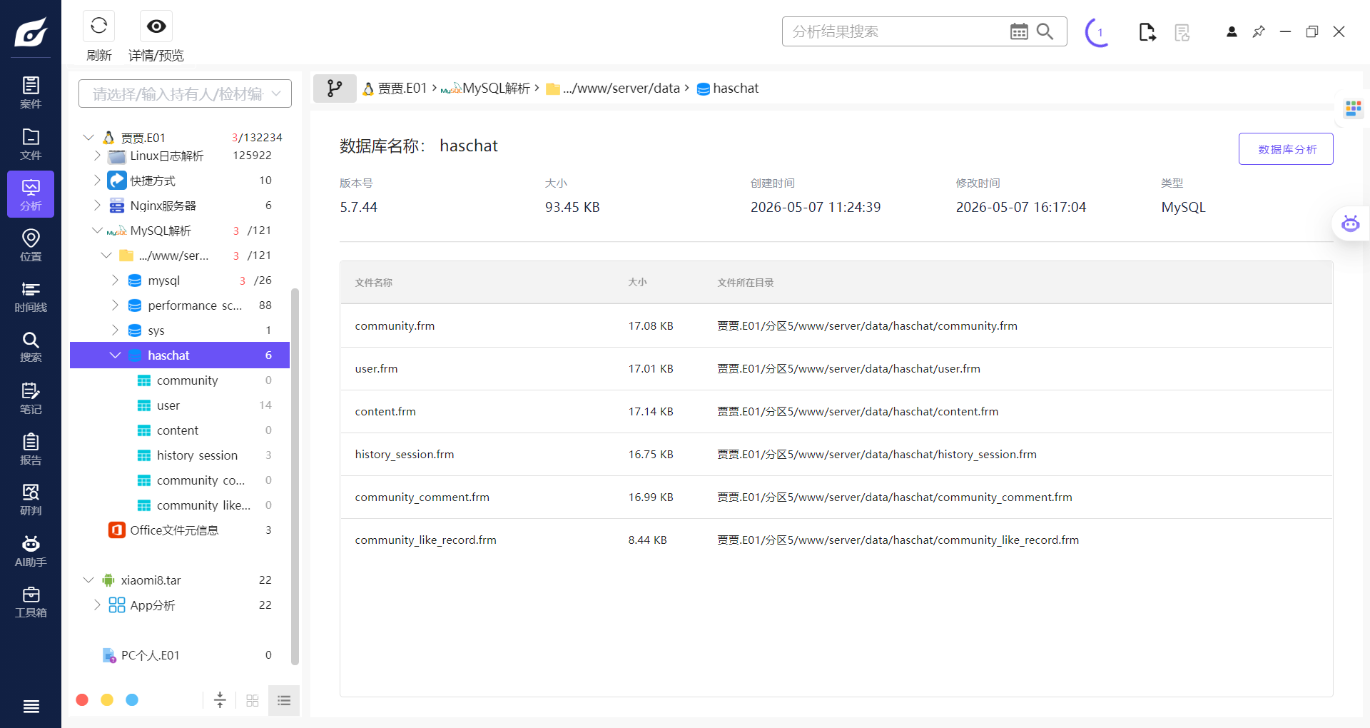
Task: Click the tree panel vertical scrollbar
Action: 295,477
